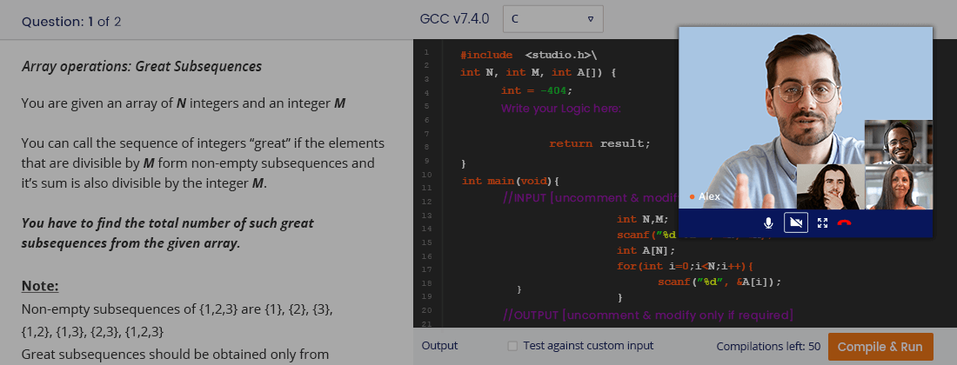Click the 'GCC v7.4.0' label
The width and height of the screenshot is (957, 365).
(455, 19)
